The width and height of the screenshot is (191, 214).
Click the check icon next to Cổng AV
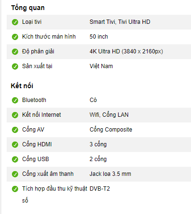coord(15,130)
